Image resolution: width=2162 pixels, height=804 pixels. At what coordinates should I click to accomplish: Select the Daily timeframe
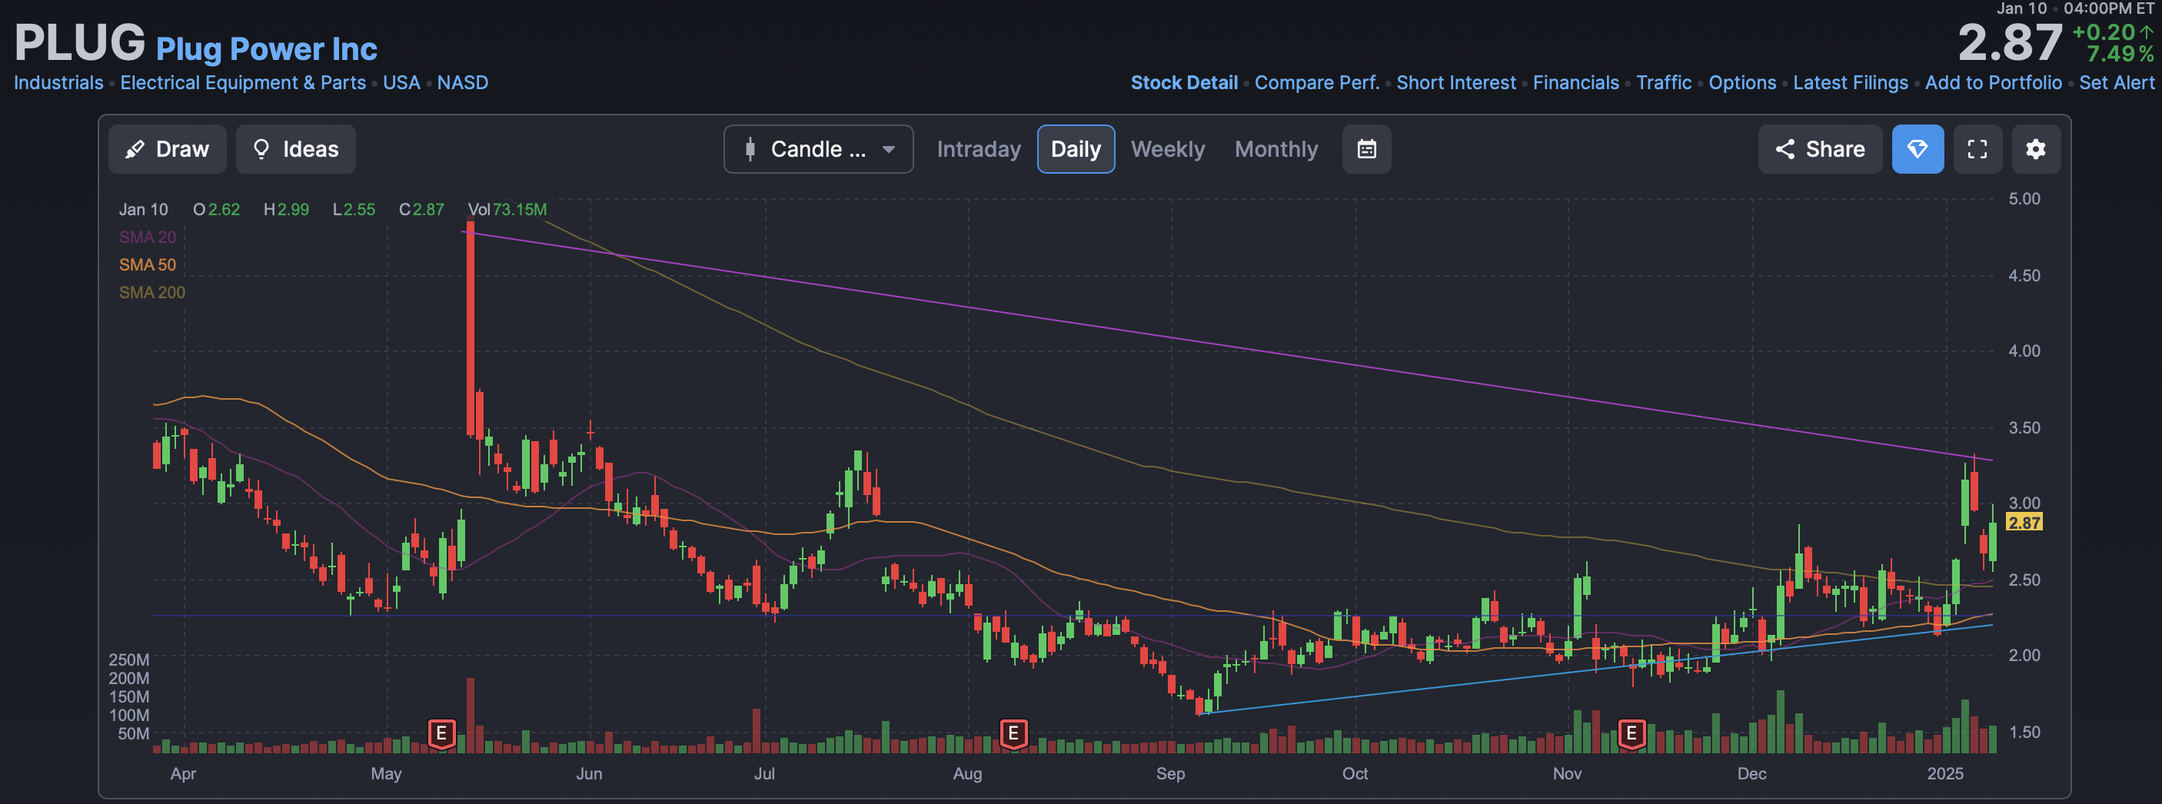1076,149
